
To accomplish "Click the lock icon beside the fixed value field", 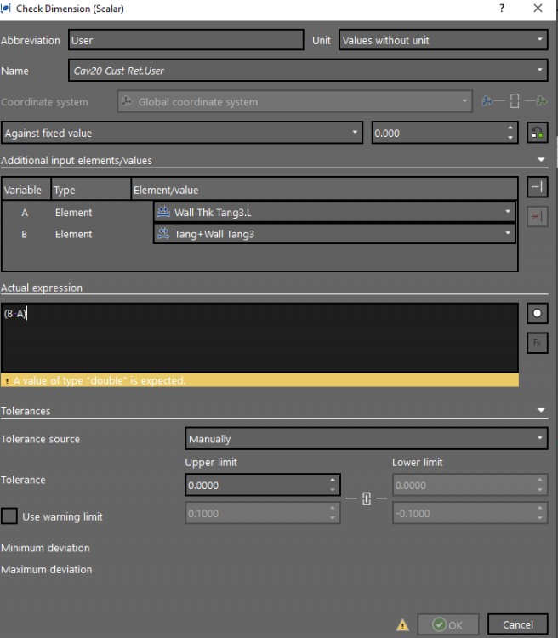I will [537, 134].
